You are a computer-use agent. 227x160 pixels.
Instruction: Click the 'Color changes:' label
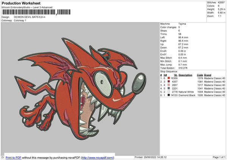(x=168, y=27)
